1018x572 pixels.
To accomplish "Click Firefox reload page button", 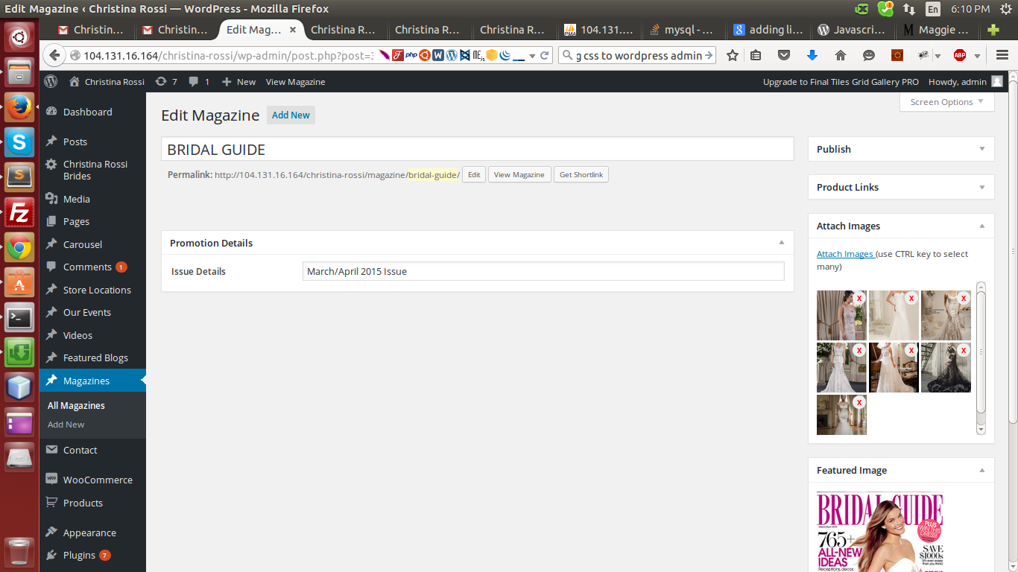I will [x=545, y=55].
